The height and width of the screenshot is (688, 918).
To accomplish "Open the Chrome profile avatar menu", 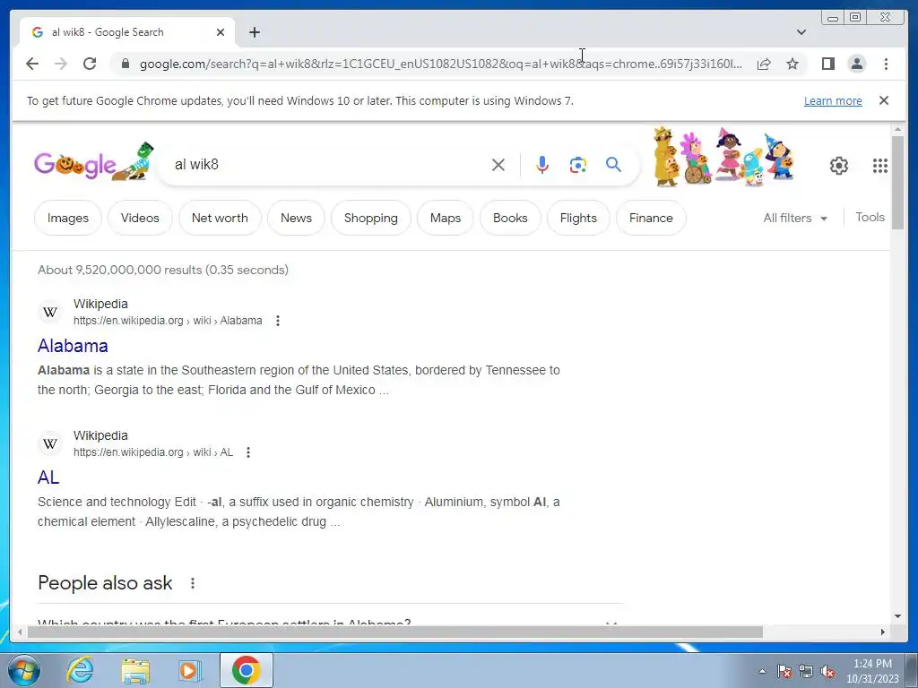I will (x=856, y=64).
